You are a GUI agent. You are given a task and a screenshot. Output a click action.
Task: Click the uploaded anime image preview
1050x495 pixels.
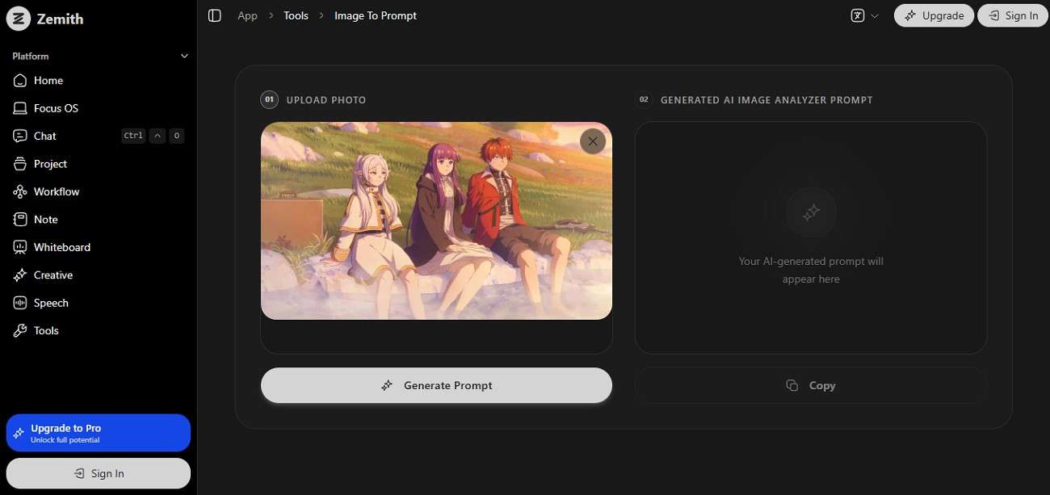click(x=436, y=220)
